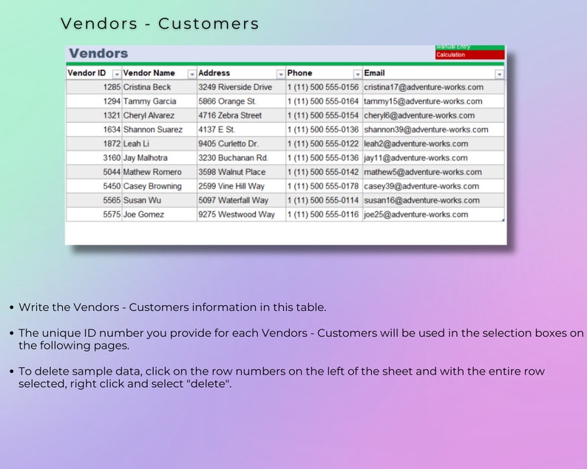Screen dimensions: 587x469
Task: Select the Joe Gomez name cell
Action: 160,215
